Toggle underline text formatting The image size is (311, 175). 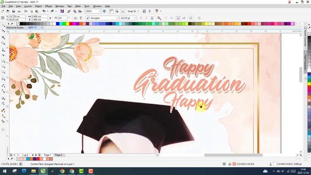click(152, 18)
